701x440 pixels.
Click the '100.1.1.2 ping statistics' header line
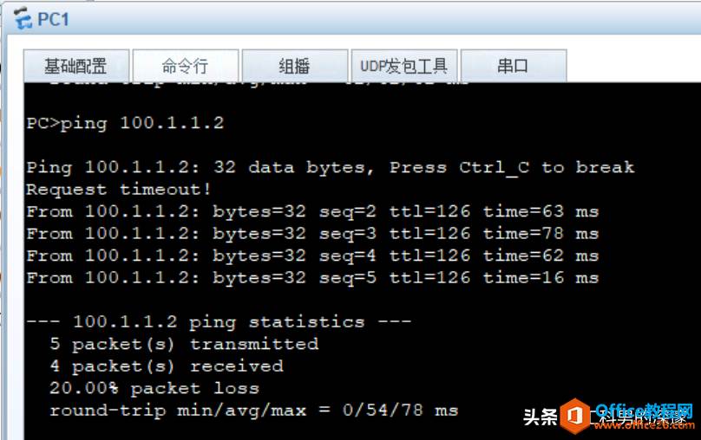(x=219, y=321)
